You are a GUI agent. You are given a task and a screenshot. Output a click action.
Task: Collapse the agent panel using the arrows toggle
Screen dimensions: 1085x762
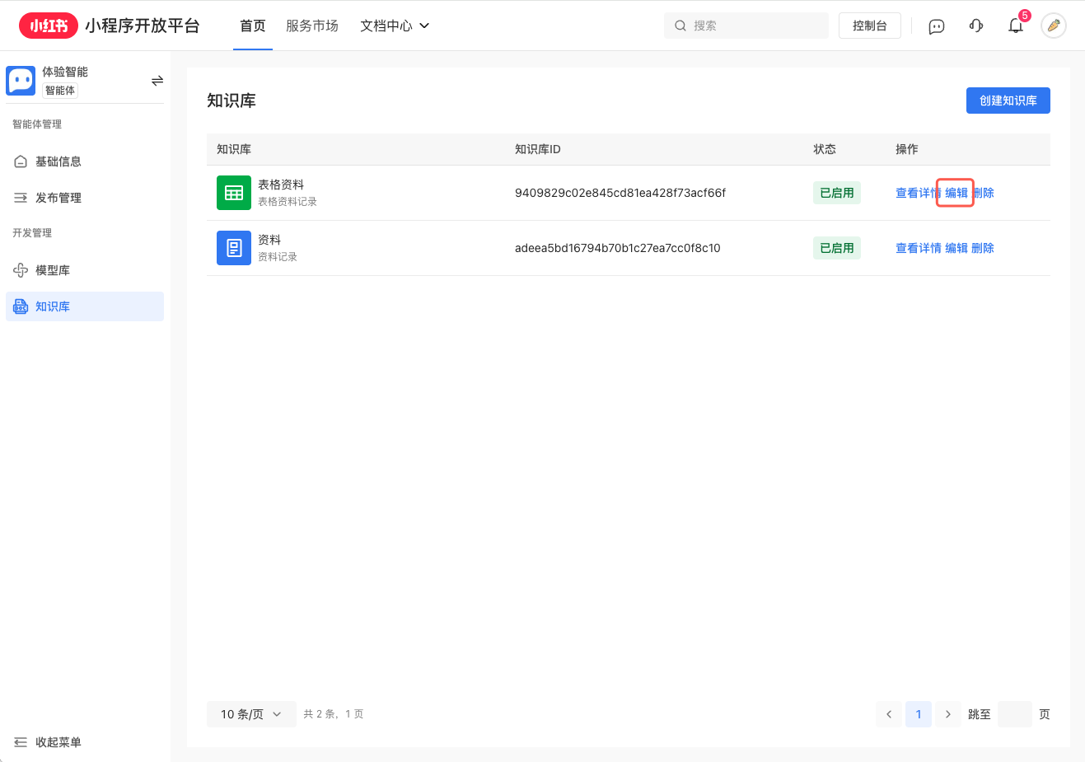[157, 80]
